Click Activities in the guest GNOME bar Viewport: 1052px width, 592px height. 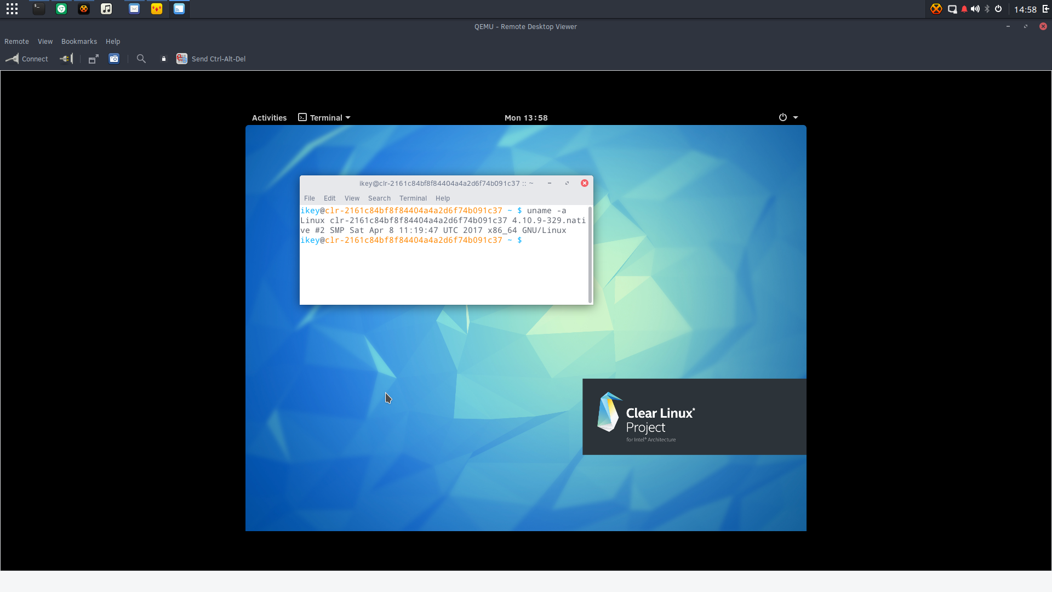(x=269, y=118)
